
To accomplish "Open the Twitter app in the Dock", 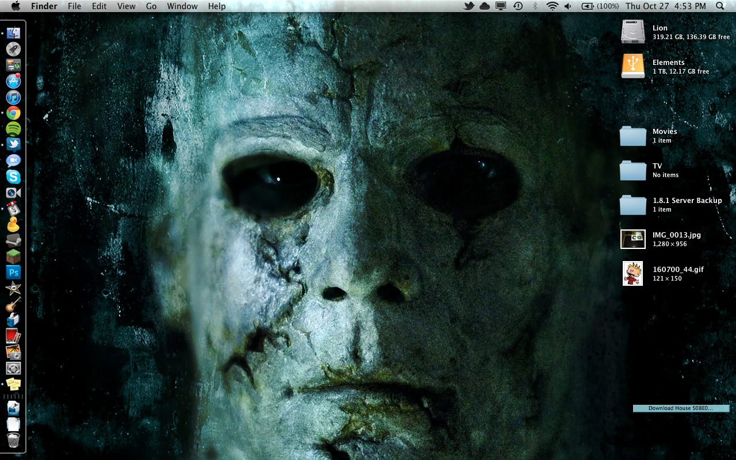I will click(14, 145).
